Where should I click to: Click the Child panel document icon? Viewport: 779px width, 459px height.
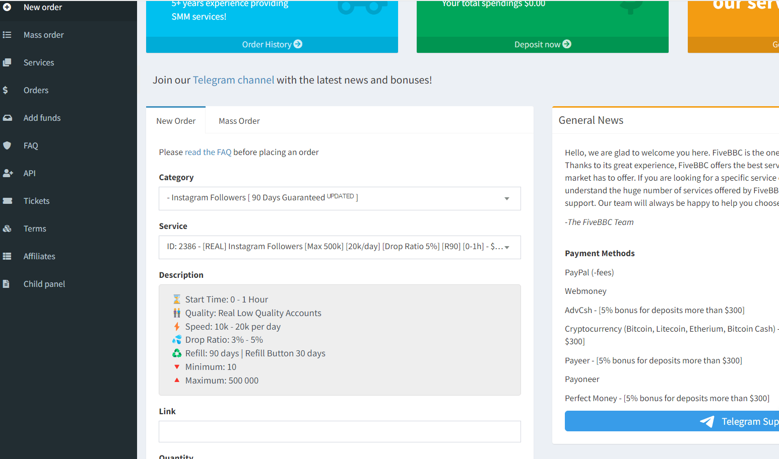click(x=6, y=284)
